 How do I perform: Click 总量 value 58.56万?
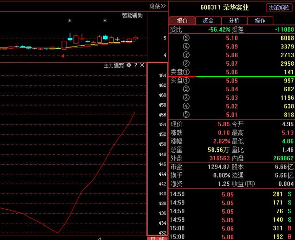click(218, 150)
